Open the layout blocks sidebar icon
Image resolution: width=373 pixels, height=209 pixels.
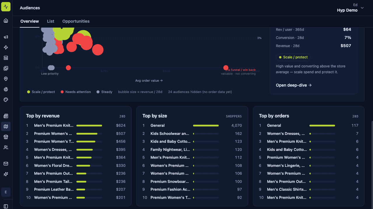[6, 58]
